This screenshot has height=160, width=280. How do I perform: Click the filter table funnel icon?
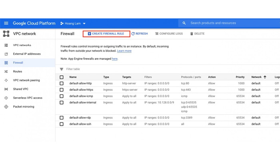[x=62, y=69]
